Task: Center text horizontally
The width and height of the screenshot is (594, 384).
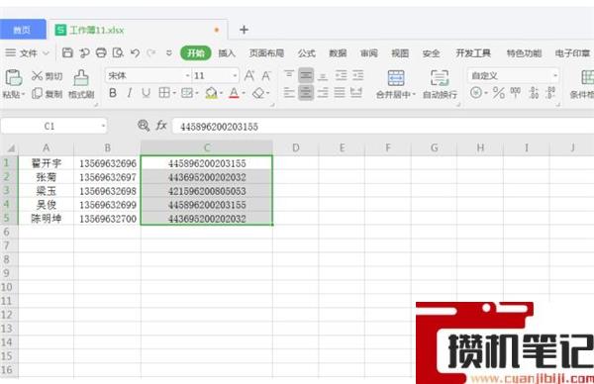Action: point(306,93)
